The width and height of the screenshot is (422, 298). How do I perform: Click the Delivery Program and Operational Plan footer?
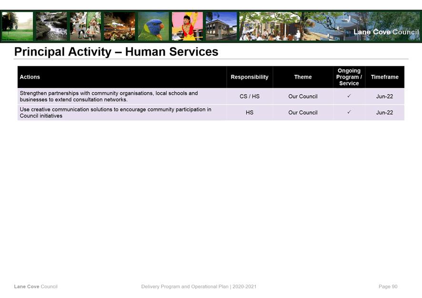(x=199, y=287)
